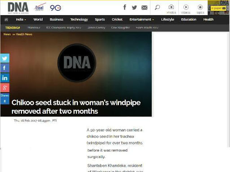Image resolution: width=230 pixels, height=172 pixels.
Task: Open the 90 anniversary logo
Action: 55,8
